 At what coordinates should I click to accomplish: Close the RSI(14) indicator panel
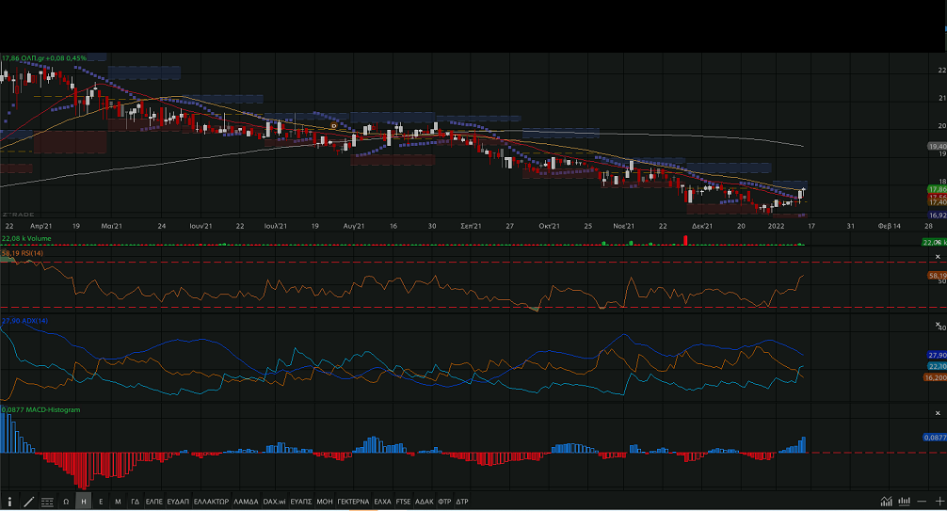click(938, 257)
